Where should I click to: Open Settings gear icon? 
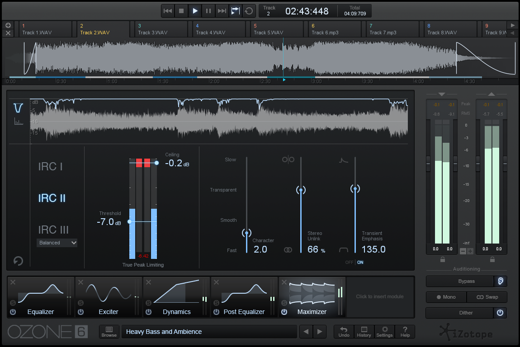[x=385, y=332]
